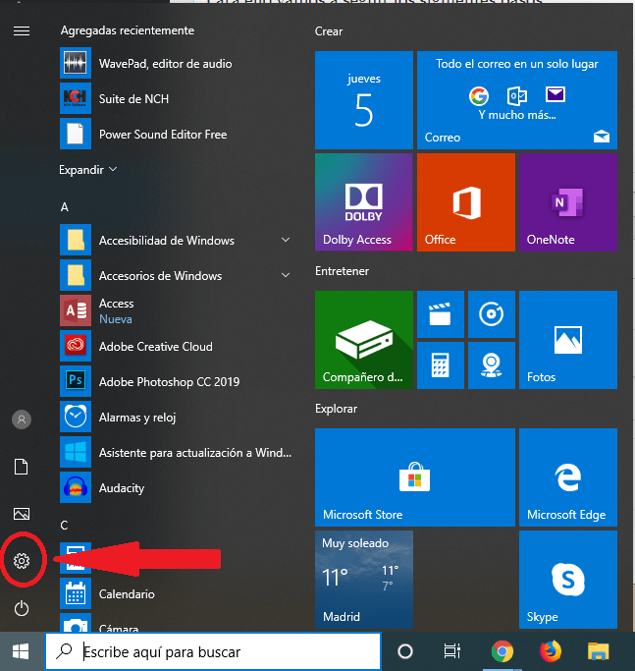Screen dimensions: 635x671
Task: Launch WavePad audio editor
Action: [177, 63]
